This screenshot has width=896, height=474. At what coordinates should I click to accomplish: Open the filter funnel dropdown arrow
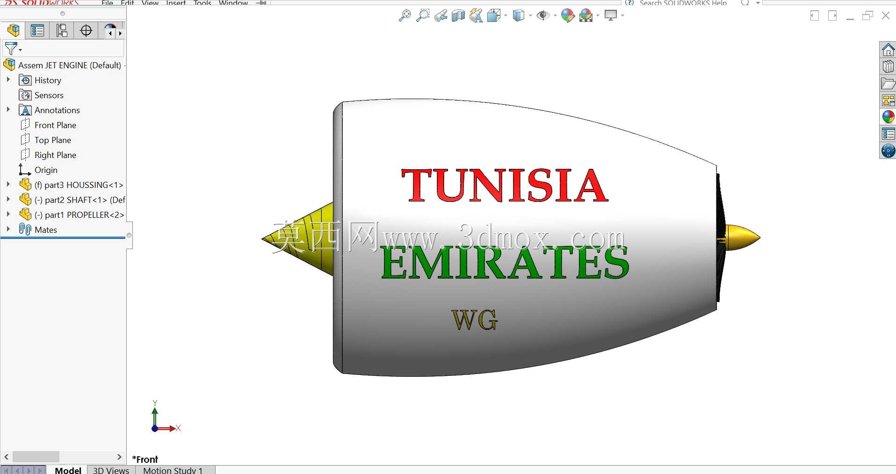[x=20, y=50]
